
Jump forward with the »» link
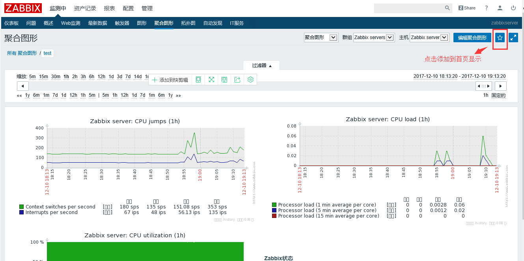click(x=178, y=95)
